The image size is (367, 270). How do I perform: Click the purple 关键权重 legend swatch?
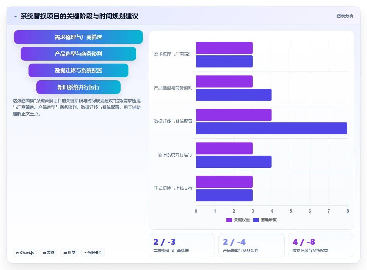click(229, 220)
